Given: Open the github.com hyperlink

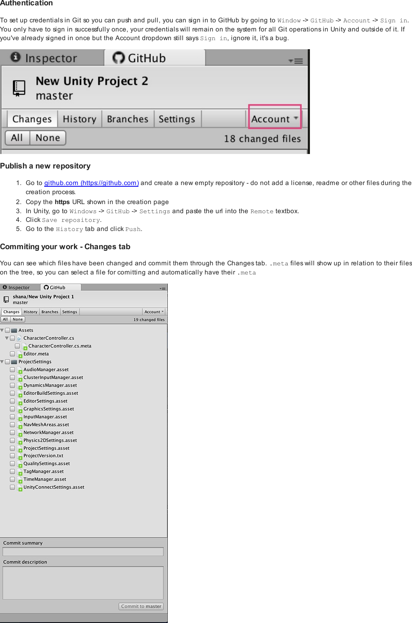Looking at the screenshot, I should pos(91,183).
